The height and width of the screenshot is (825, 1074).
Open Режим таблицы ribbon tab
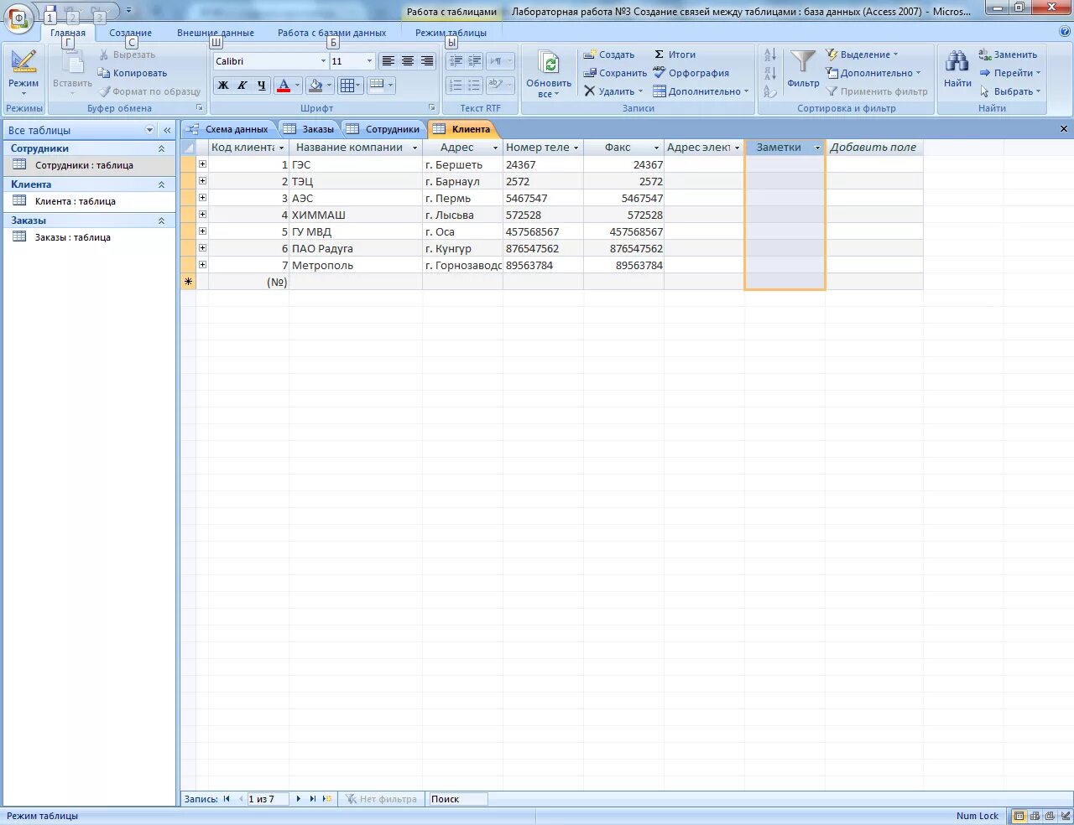pyautogui.click(x=451, y=33)
